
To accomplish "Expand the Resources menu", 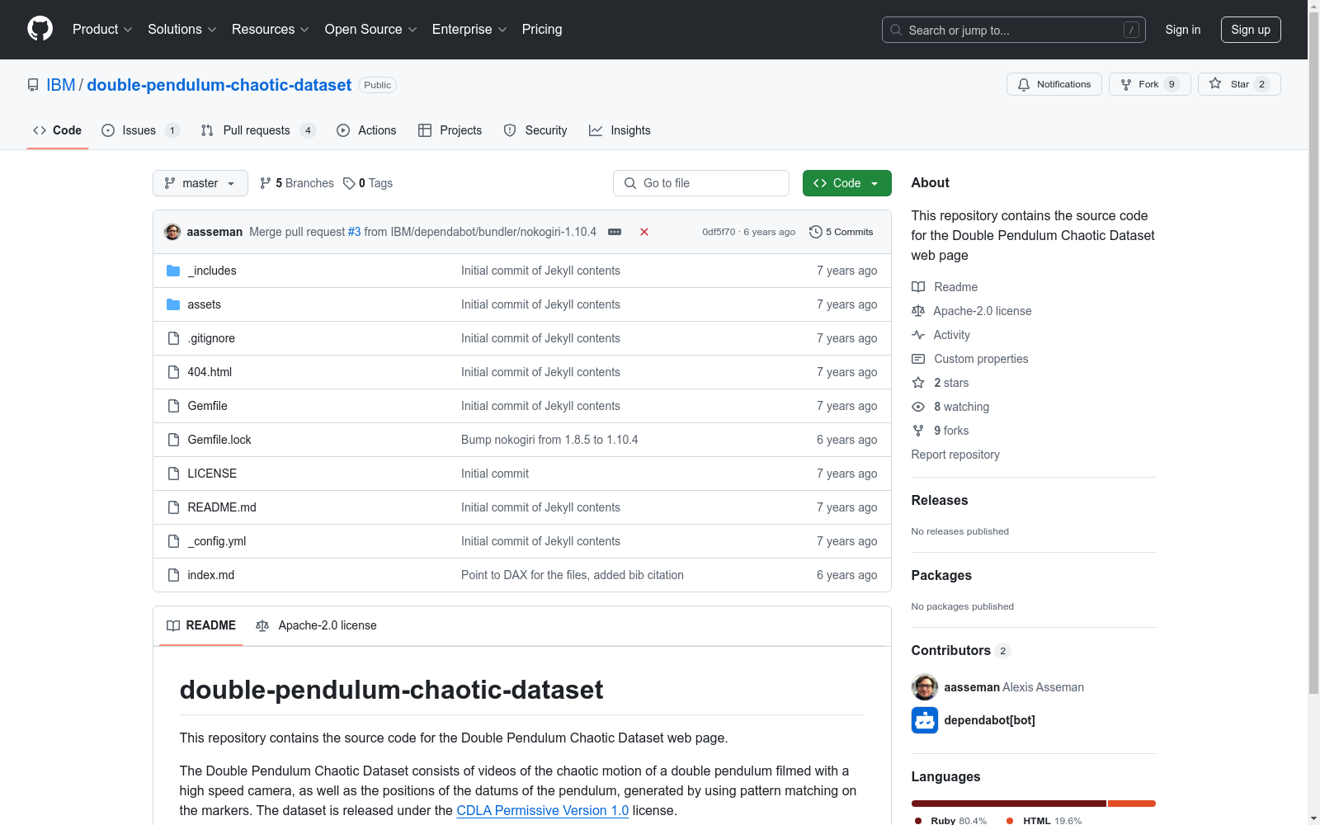I will 271,30.
